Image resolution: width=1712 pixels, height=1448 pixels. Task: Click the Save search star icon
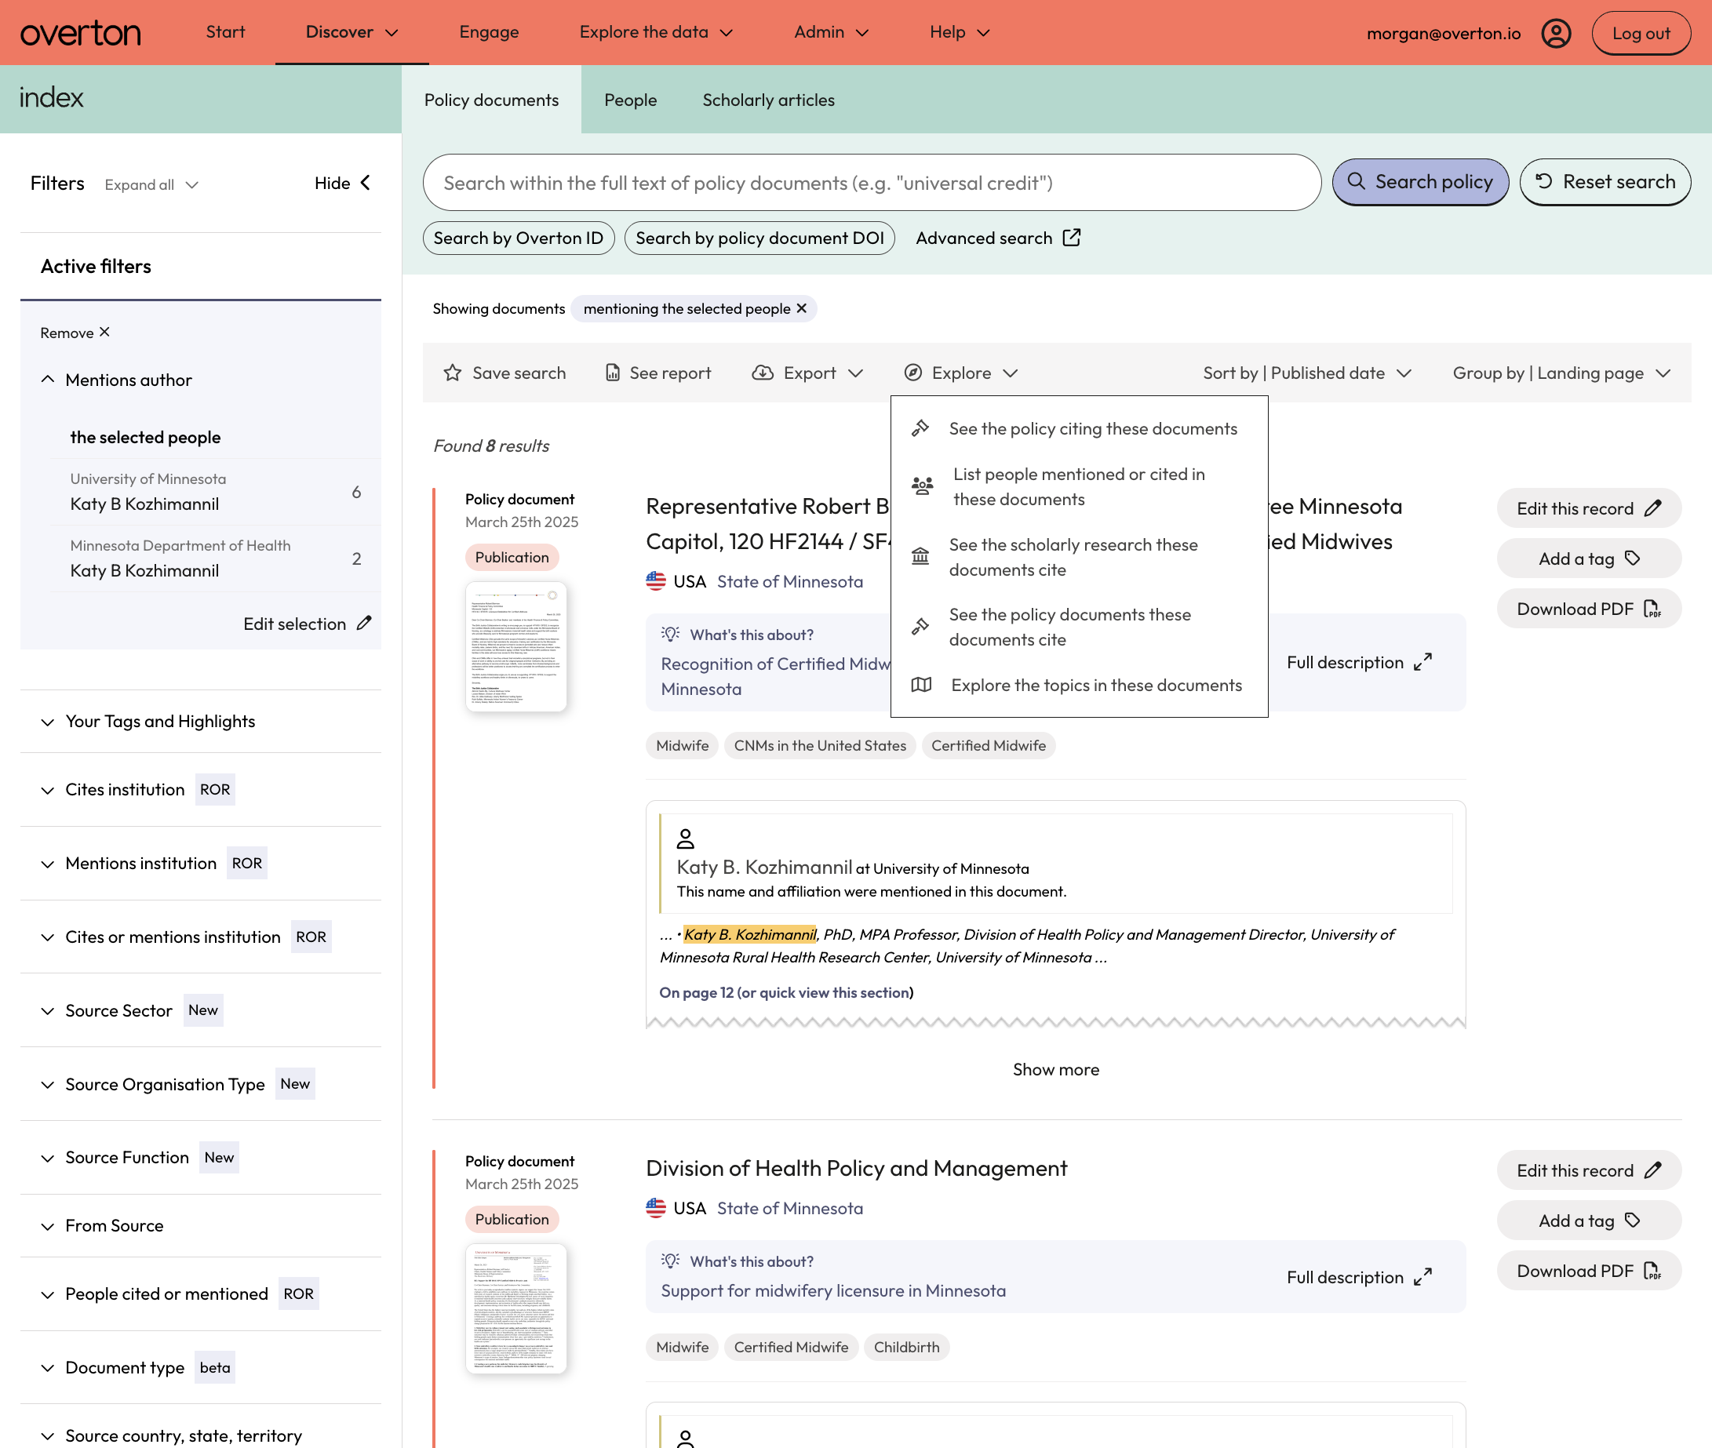pyautogui.click(x=453, y=373)
